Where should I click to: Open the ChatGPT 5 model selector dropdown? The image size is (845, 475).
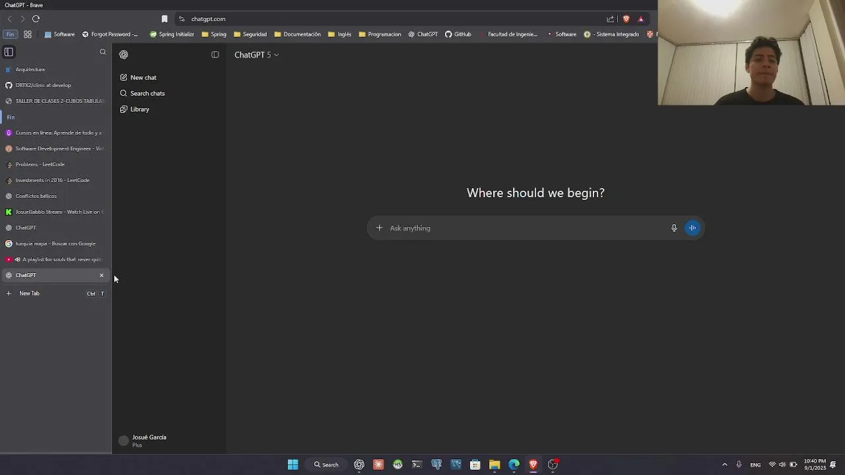[256, 55]
